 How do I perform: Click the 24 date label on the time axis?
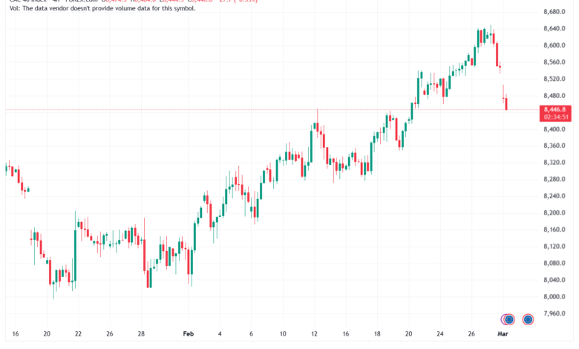(x=439, y=334)
